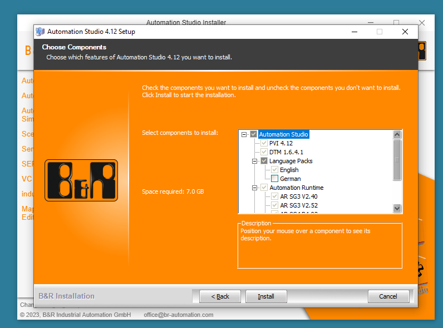This screenshot has width=443, height=328.
Task: Toggle the Automation Runtime checkbox
Action: (264, 188)
